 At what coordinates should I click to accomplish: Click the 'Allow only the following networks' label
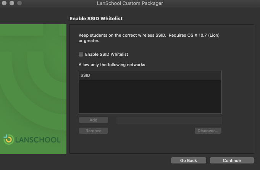point(112,65)
